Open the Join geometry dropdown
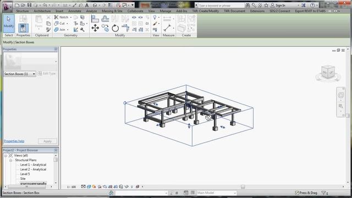Screen dimensions: 352x198 coord(68,29)
